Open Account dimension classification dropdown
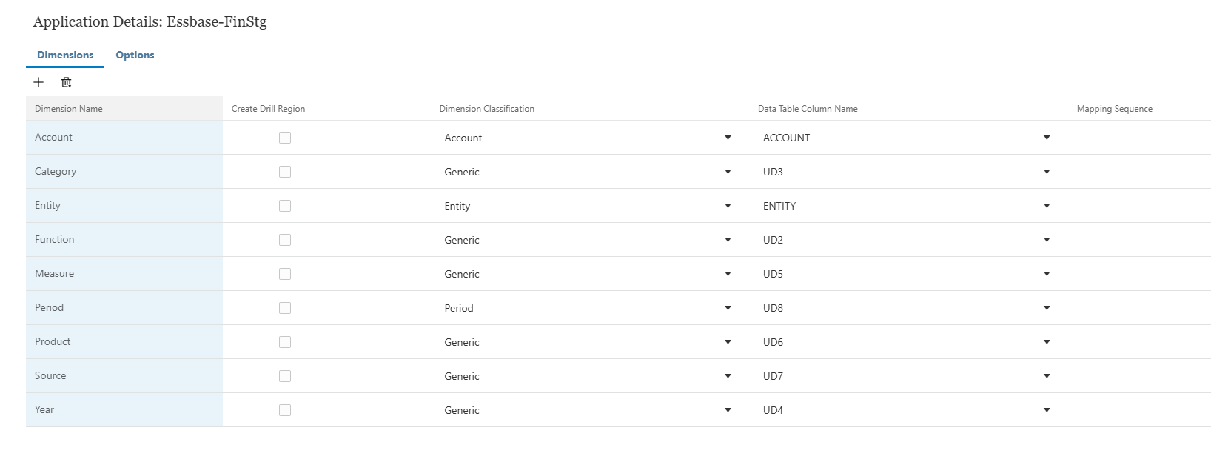Screen dimensions: 1211x462 coord(728,138)
